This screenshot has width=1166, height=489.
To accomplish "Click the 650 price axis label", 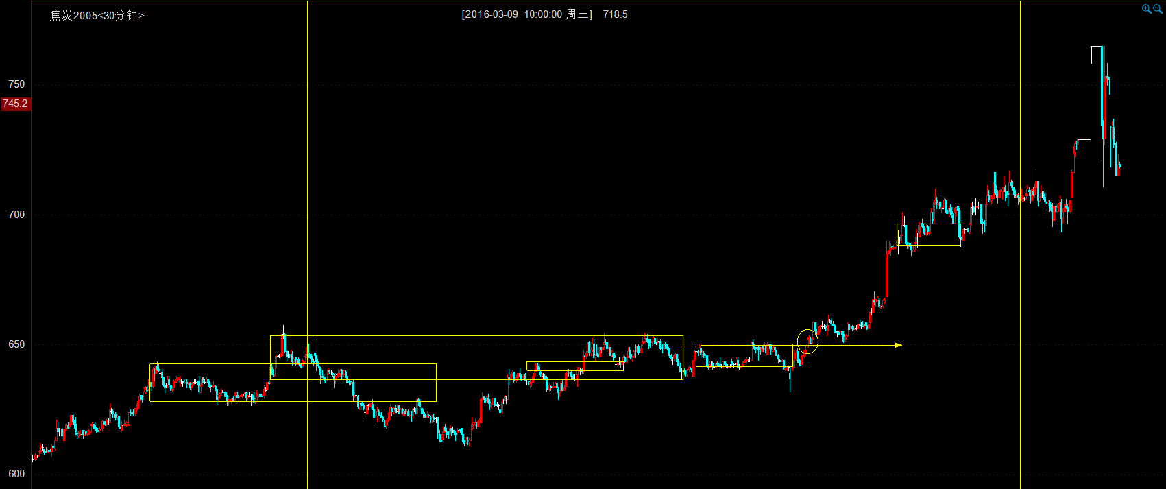I will (16, 344).
